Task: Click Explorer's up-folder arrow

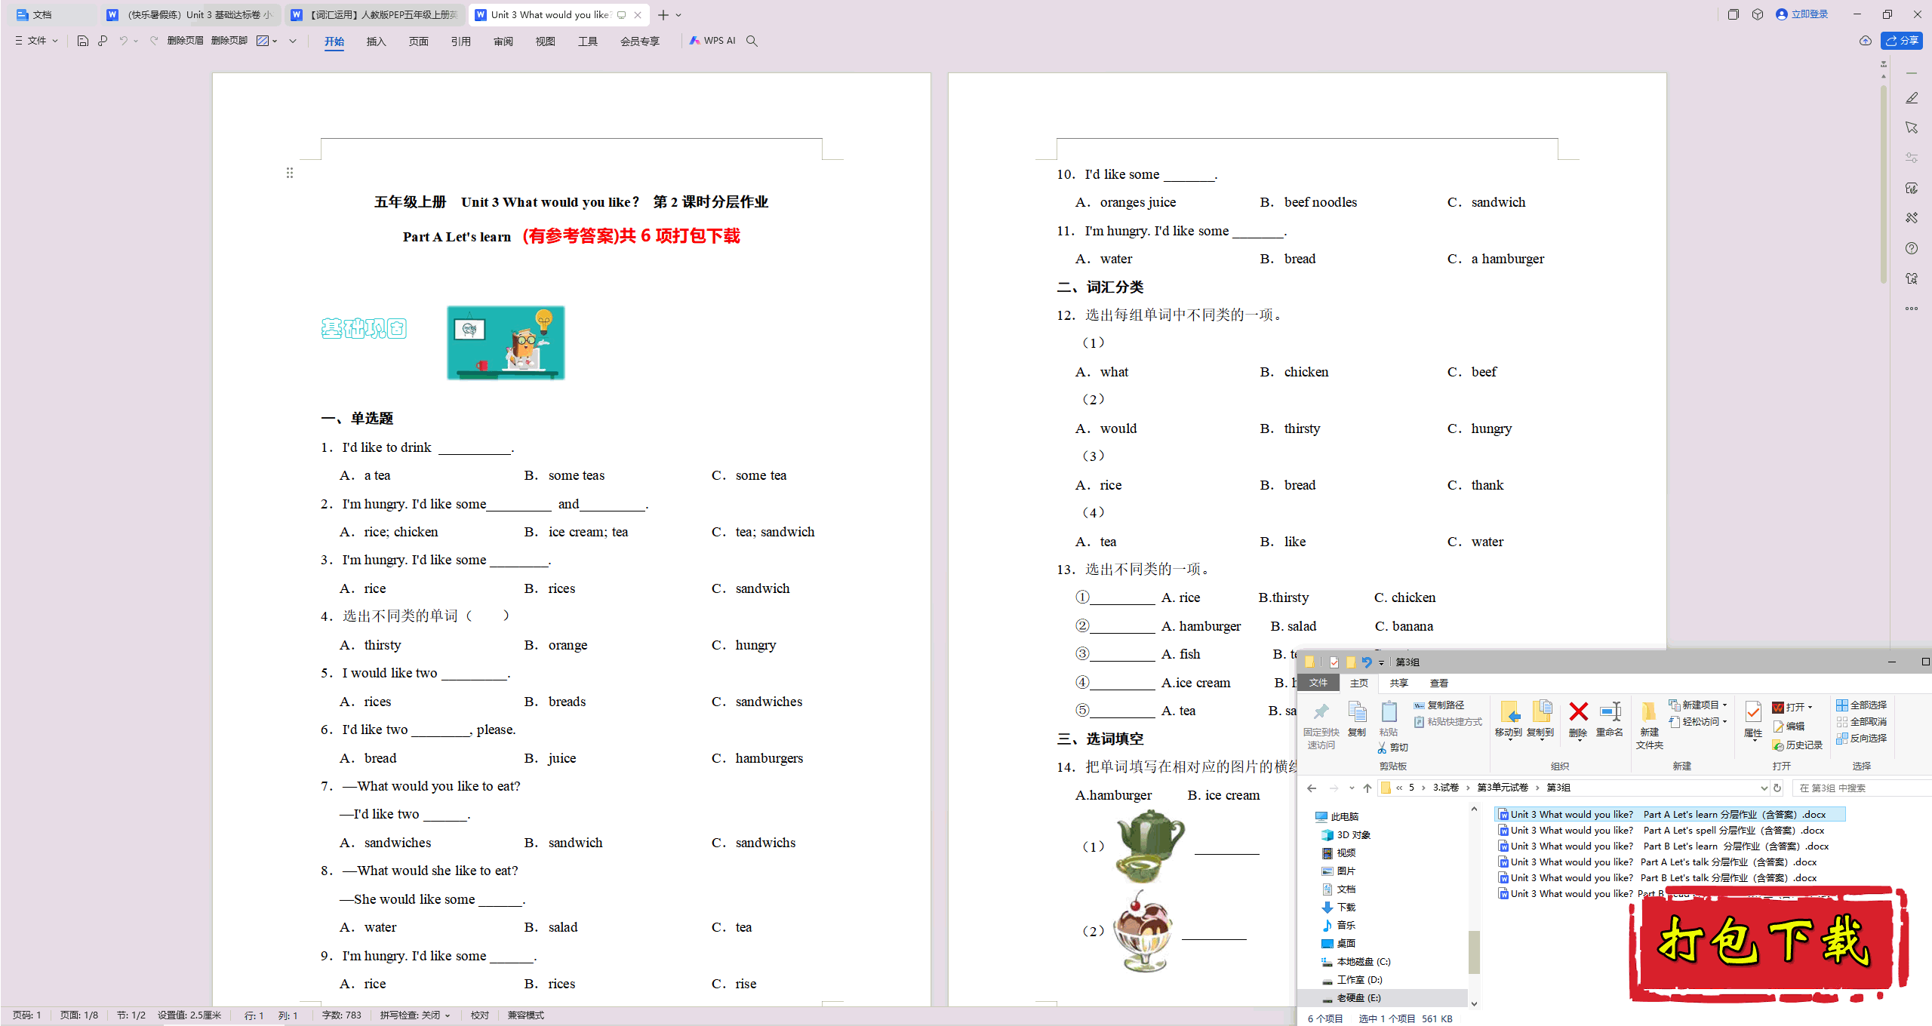Action: click(1367, 788)
